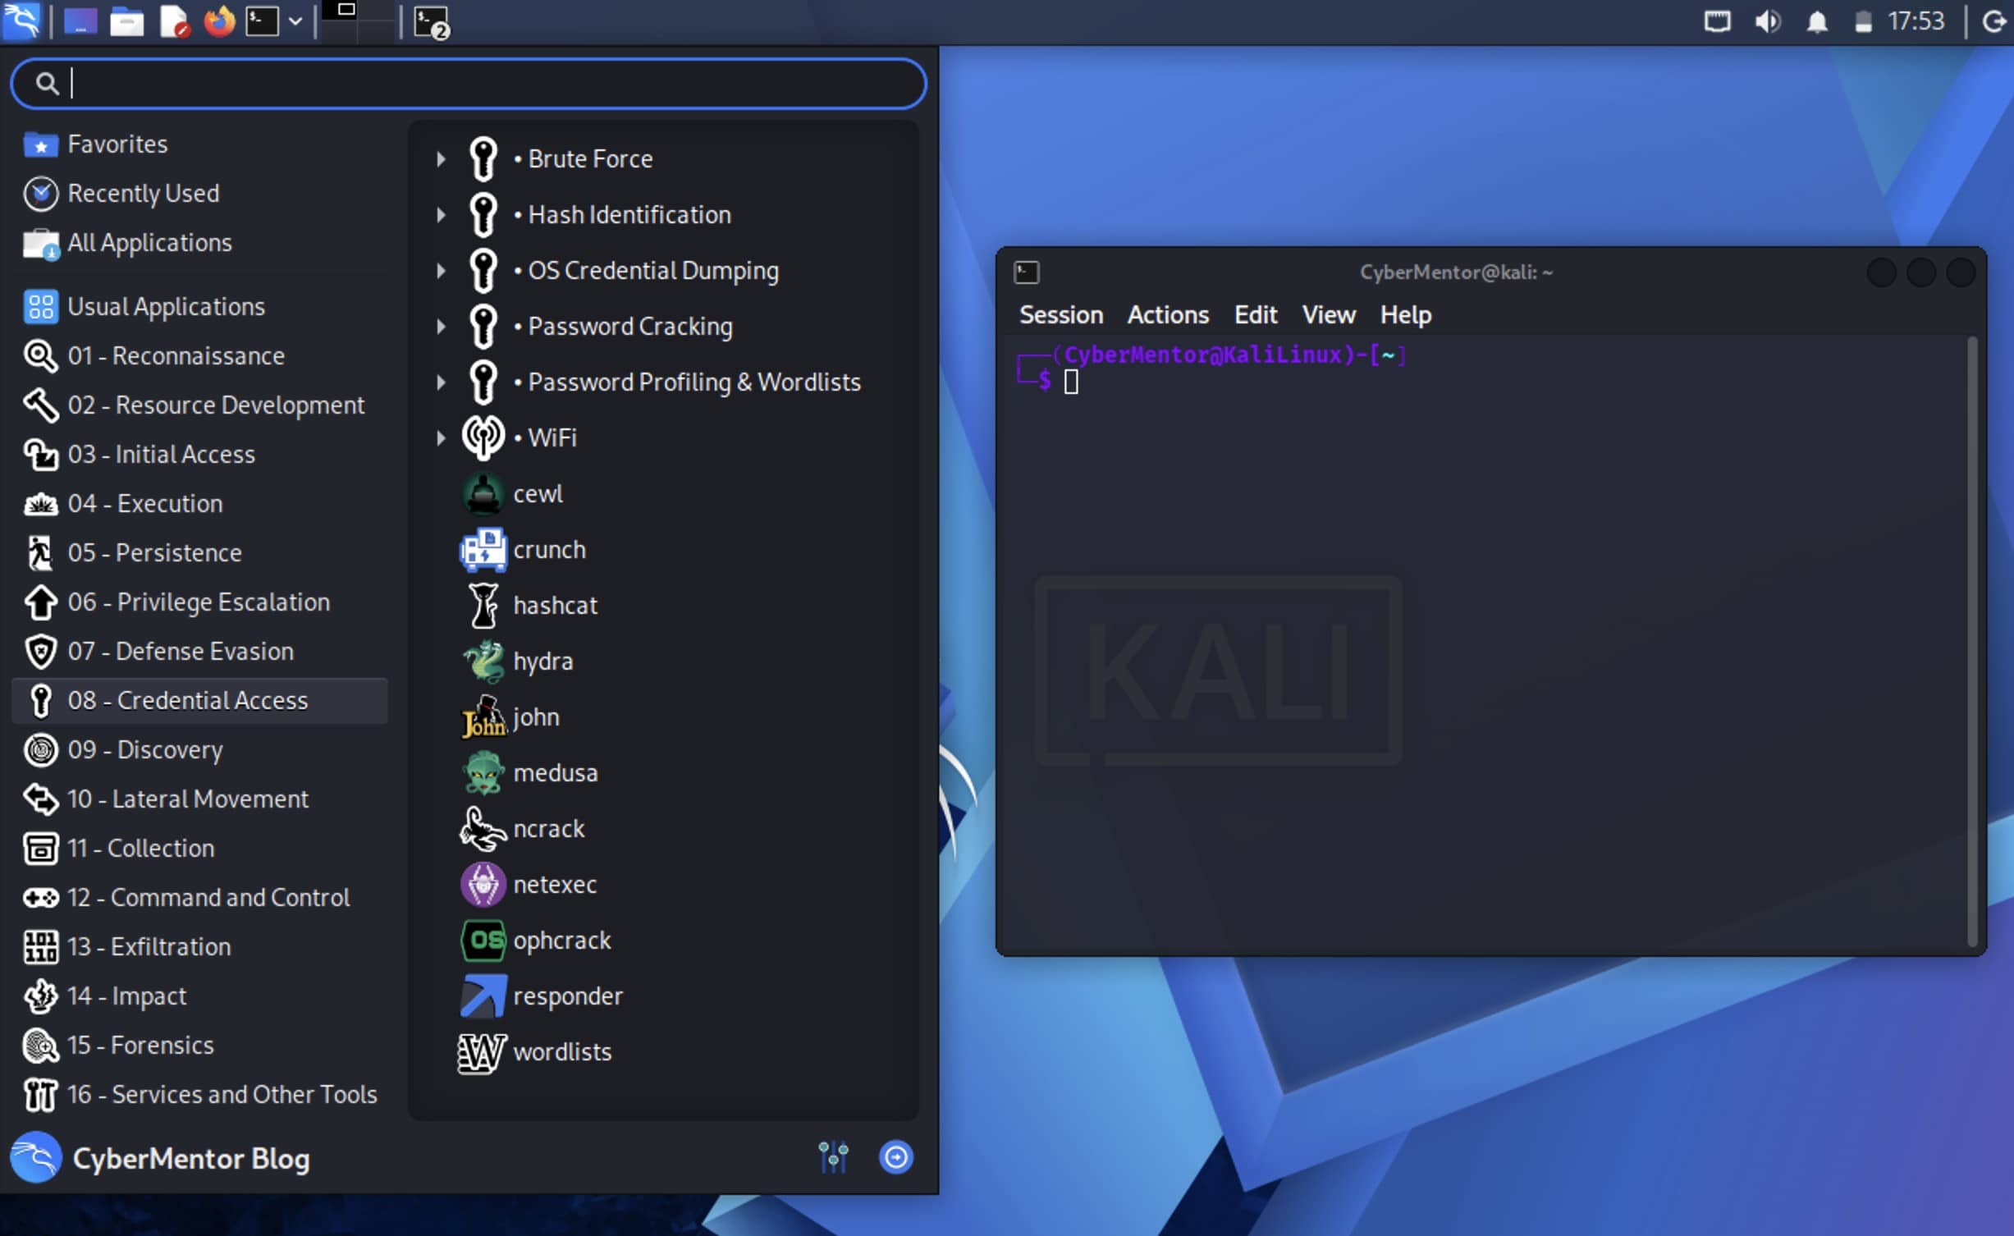Click the volume icon in system tray

coord(1767,21)
